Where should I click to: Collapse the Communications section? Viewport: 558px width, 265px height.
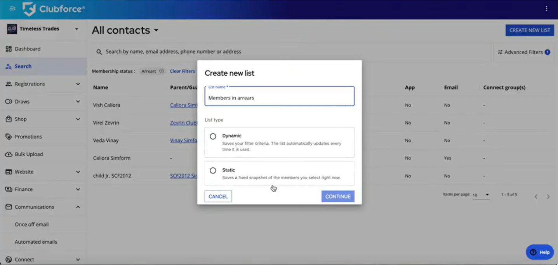[x=78, y=207]
